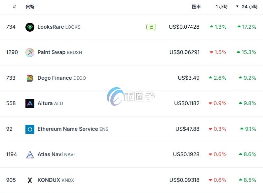The image size is (263, 193).
Task: Open the Paint Swap BRUSH coin link
Action: [60, 52]
